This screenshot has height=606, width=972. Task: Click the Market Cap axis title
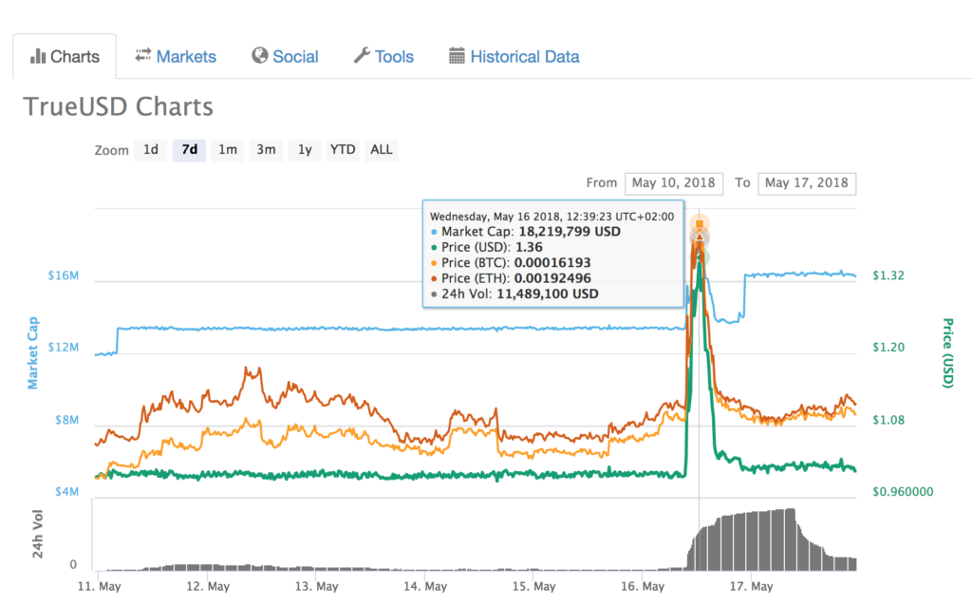pyautogui.click(x=32, y=353)
